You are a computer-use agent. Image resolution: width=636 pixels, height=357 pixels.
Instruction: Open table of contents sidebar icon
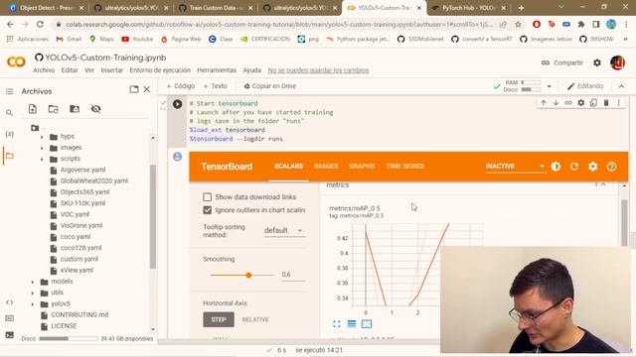(x=9, y=91)
